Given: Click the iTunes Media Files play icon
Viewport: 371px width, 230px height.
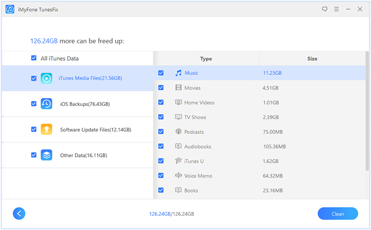Looking at the screenshot, I should pyautogui.click(x=46, y=78).
